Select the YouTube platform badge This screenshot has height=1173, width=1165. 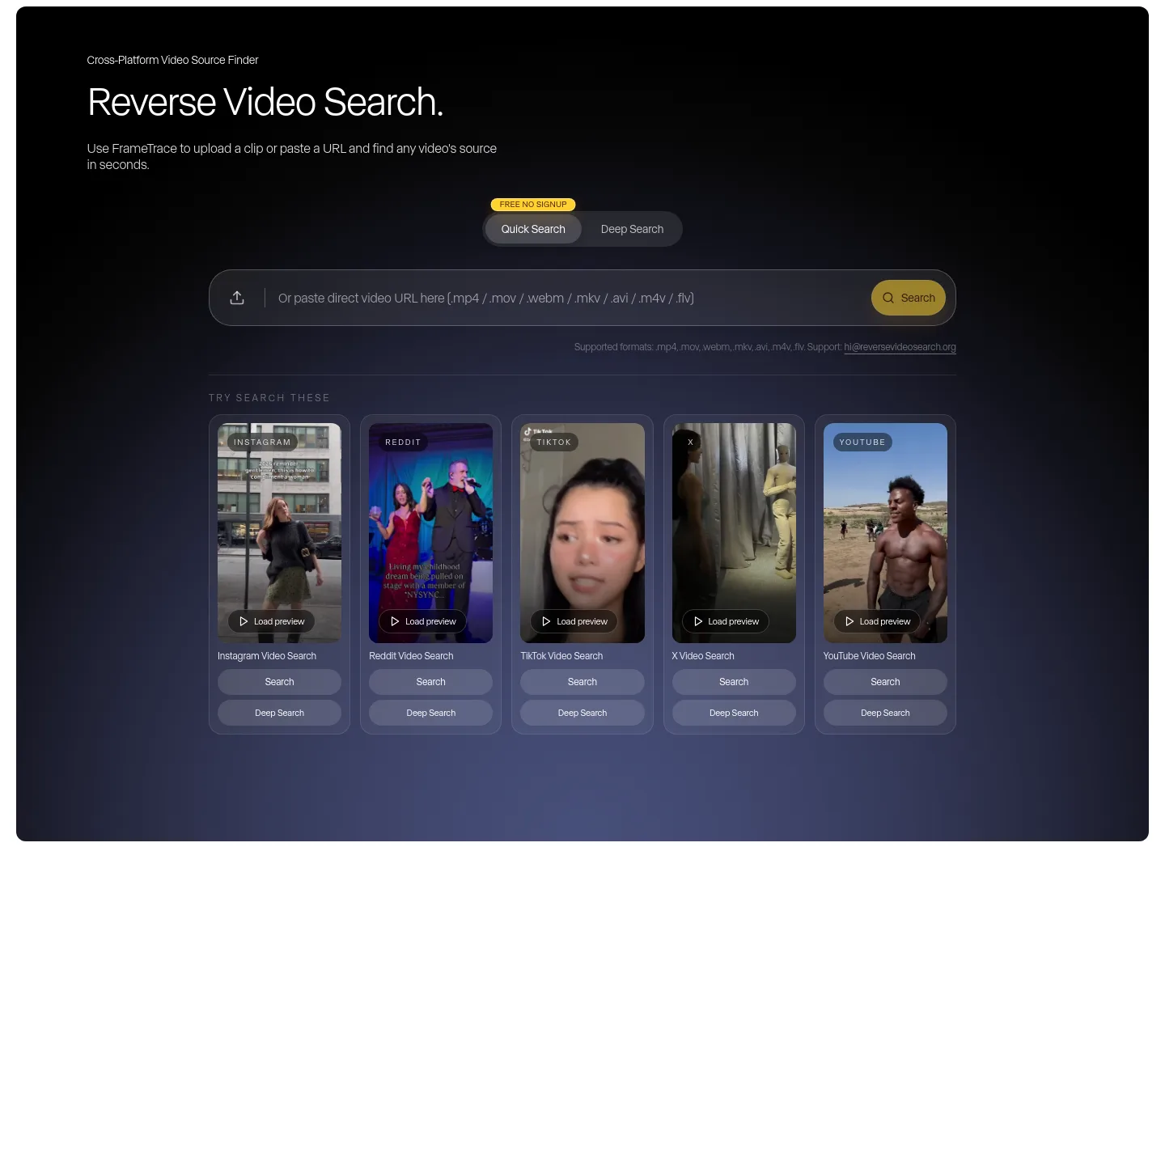click(862, 443)
